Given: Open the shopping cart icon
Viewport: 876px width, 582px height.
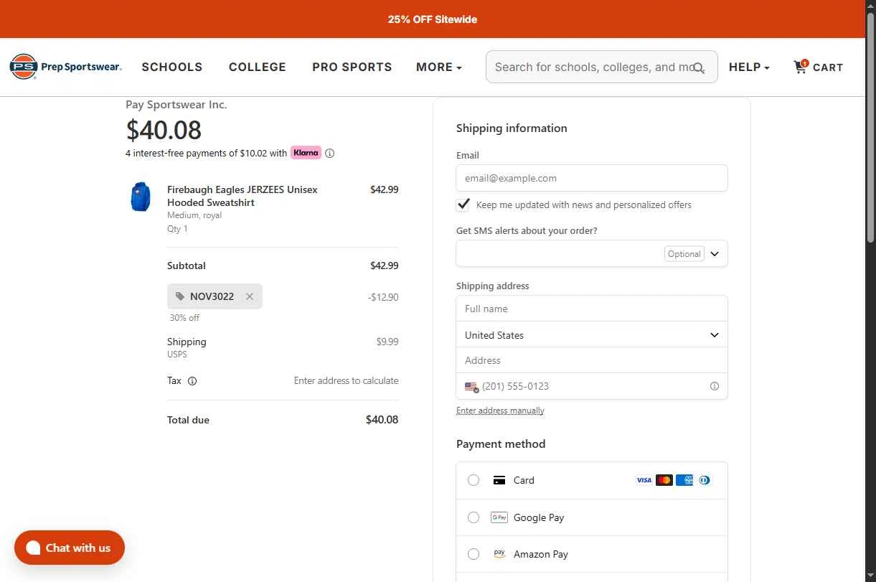Looking at the screenshot, I should point(801,66).
